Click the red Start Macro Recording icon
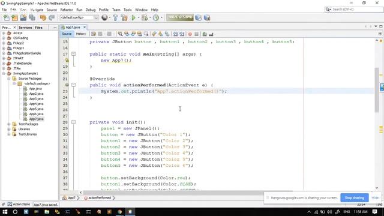Image resolution: width=384 pixels, height=216 pixels. [190, 34]
